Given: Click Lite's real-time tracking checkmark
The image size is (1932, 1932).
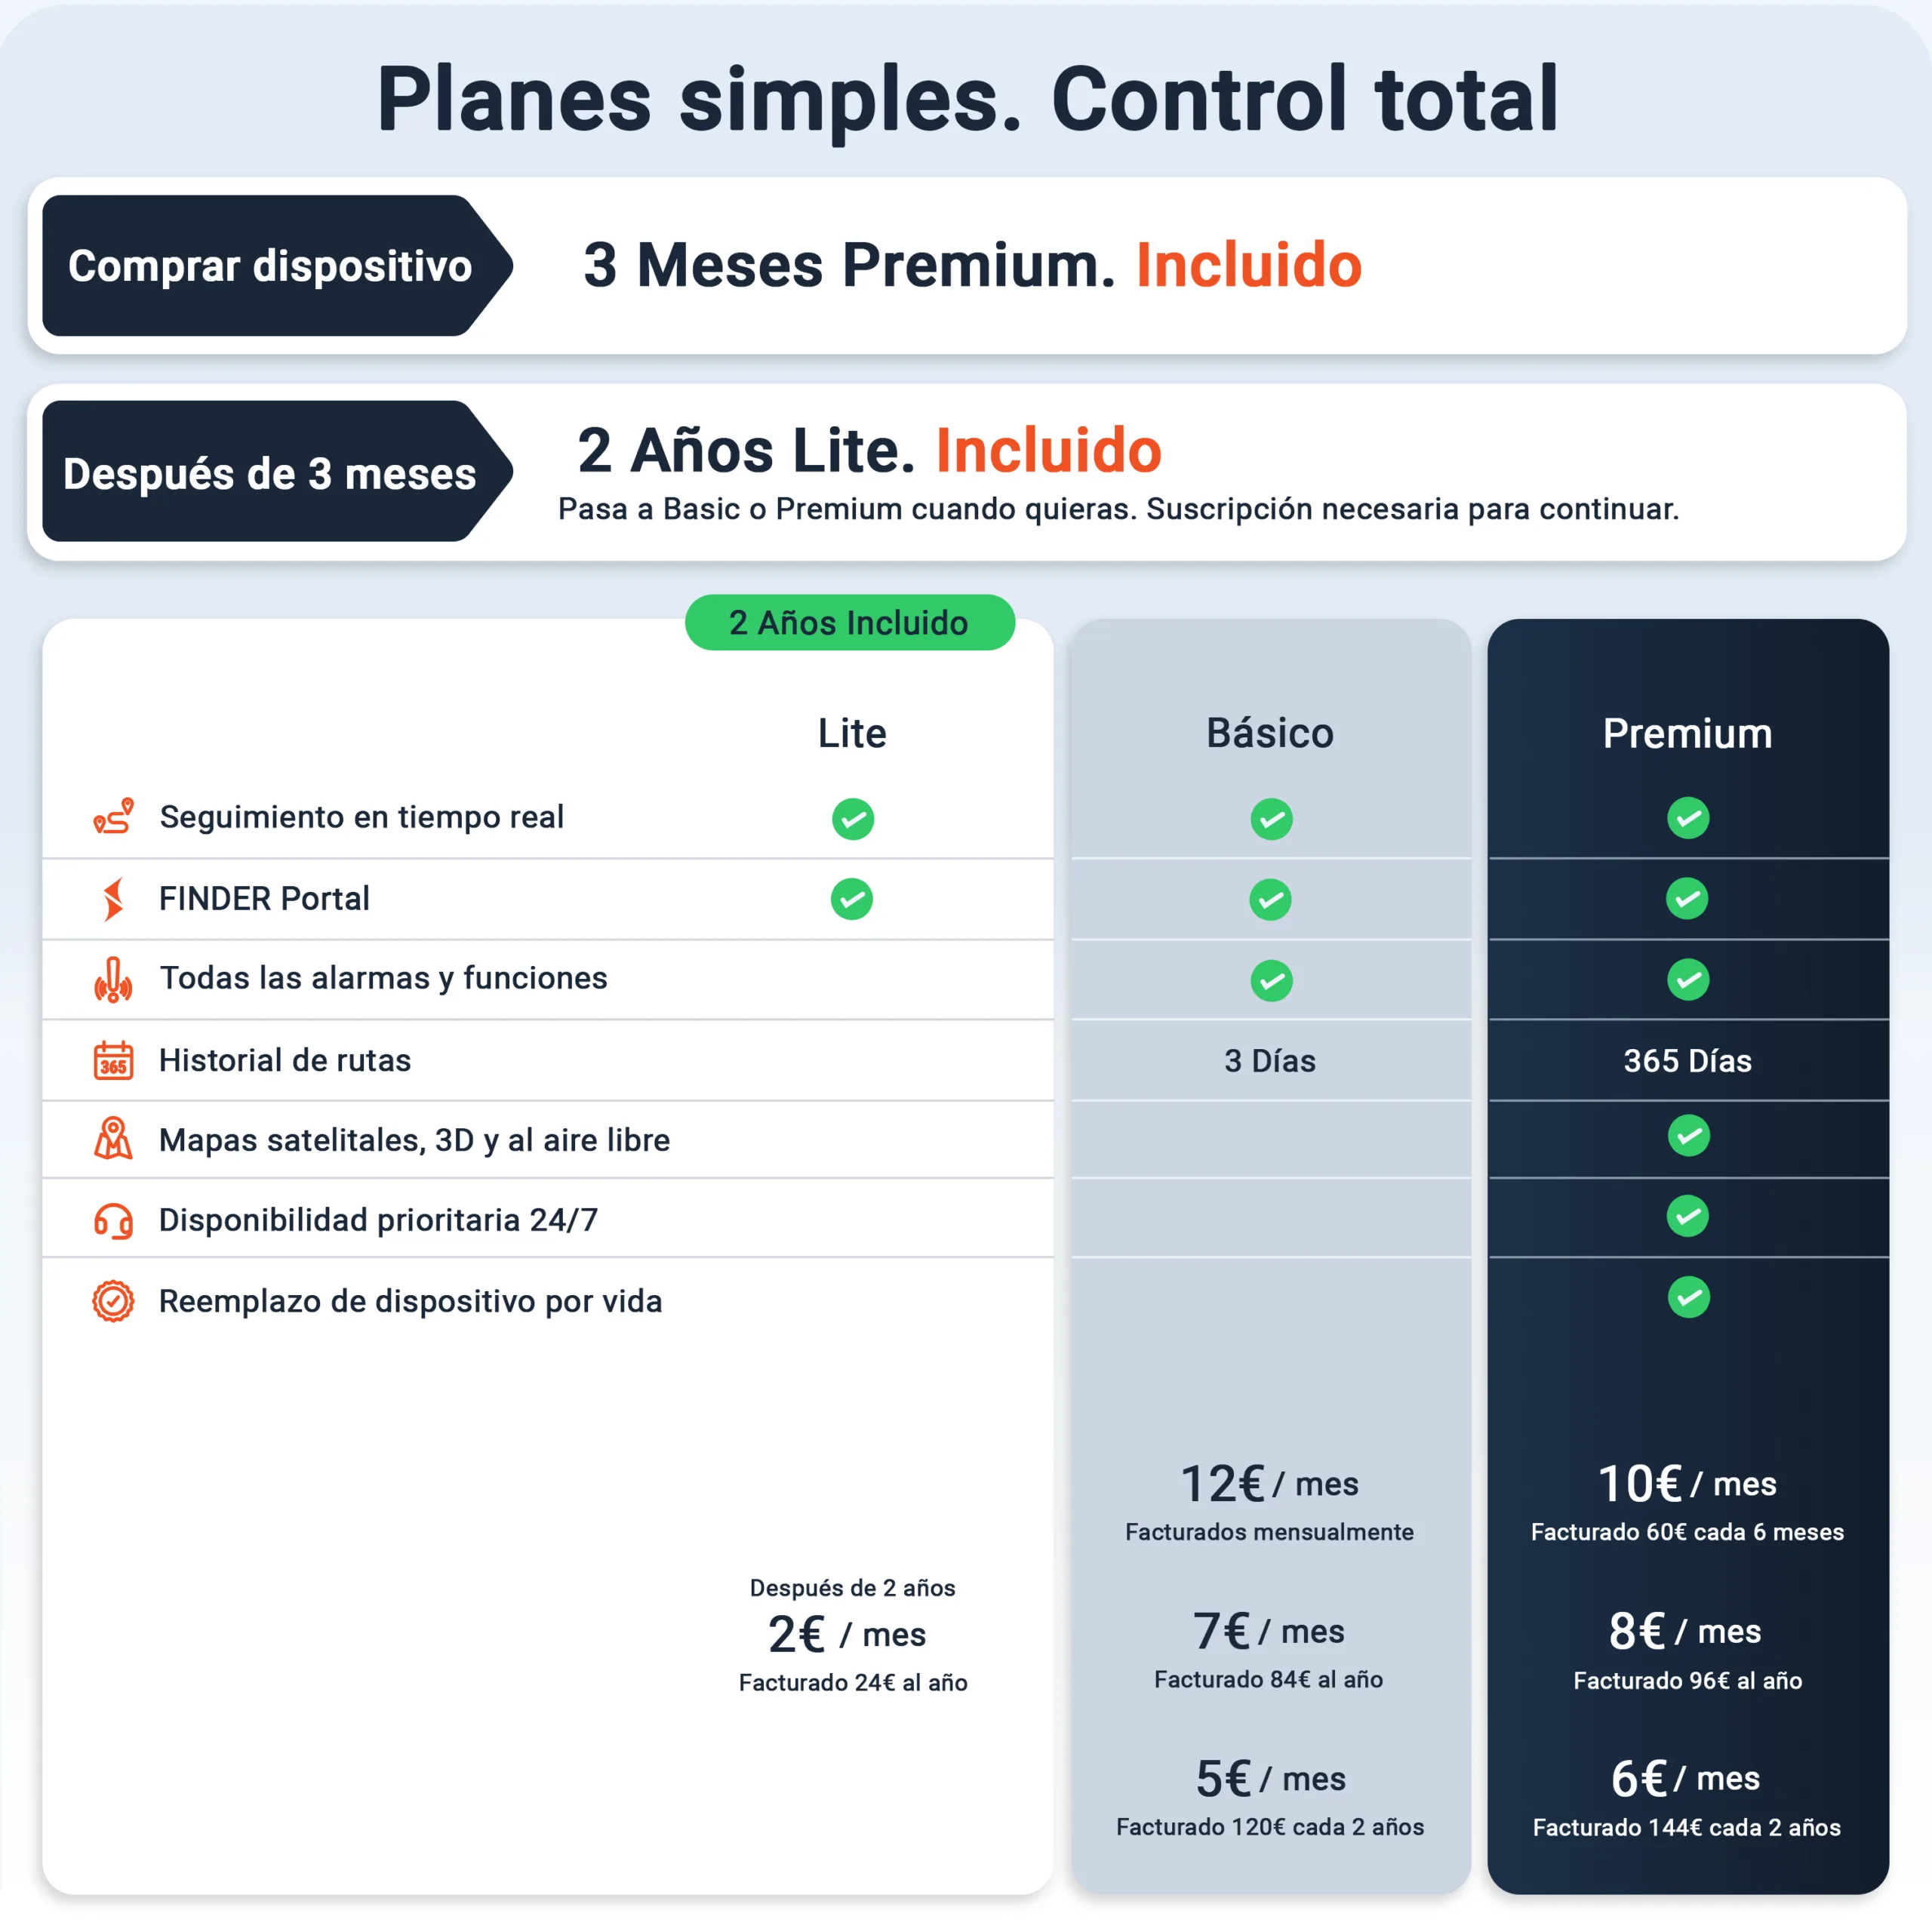Looking at the screenshot, I should [x=852, y=819].
